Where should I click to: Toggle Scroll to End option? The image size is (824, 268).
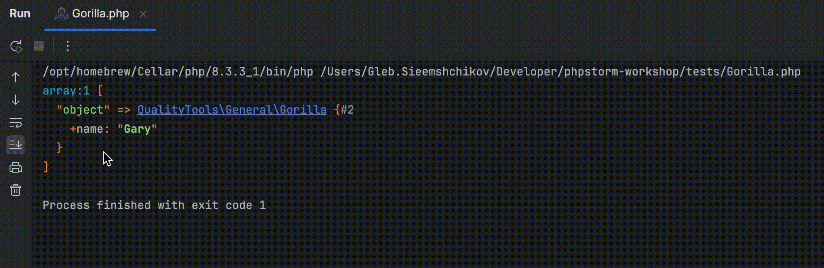tap(16, 145)
